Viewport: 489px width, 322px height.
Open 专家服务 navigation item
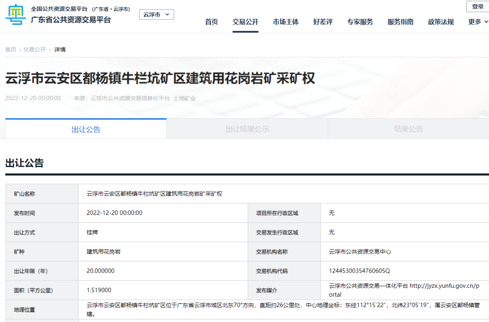coord(360,22)
